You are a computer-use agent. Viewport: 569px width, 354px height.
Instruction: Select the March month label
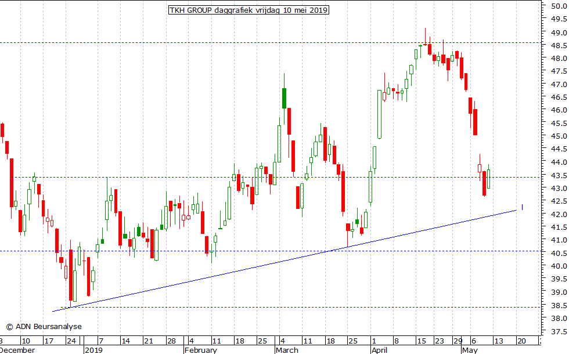pyautogui.click(x=287, y=351)
